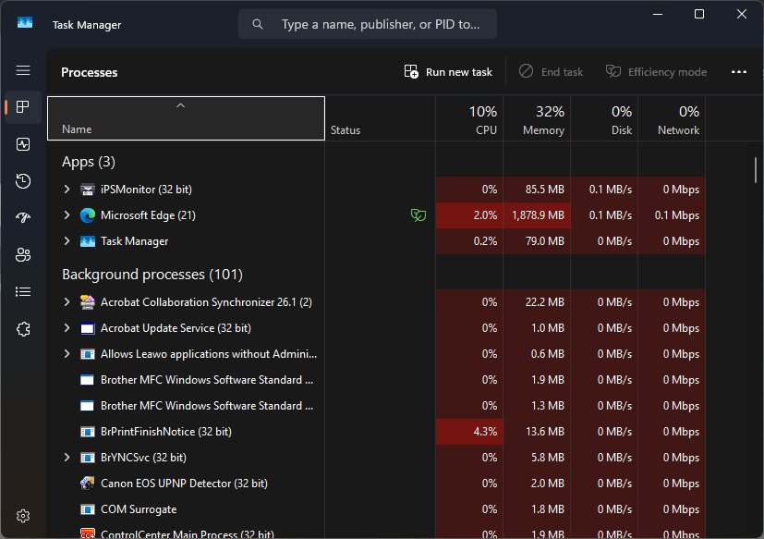This screenshot has width=764, height=539.
Task: Click Task Manager CPU value 0.2%
Action: coord(485,241)
